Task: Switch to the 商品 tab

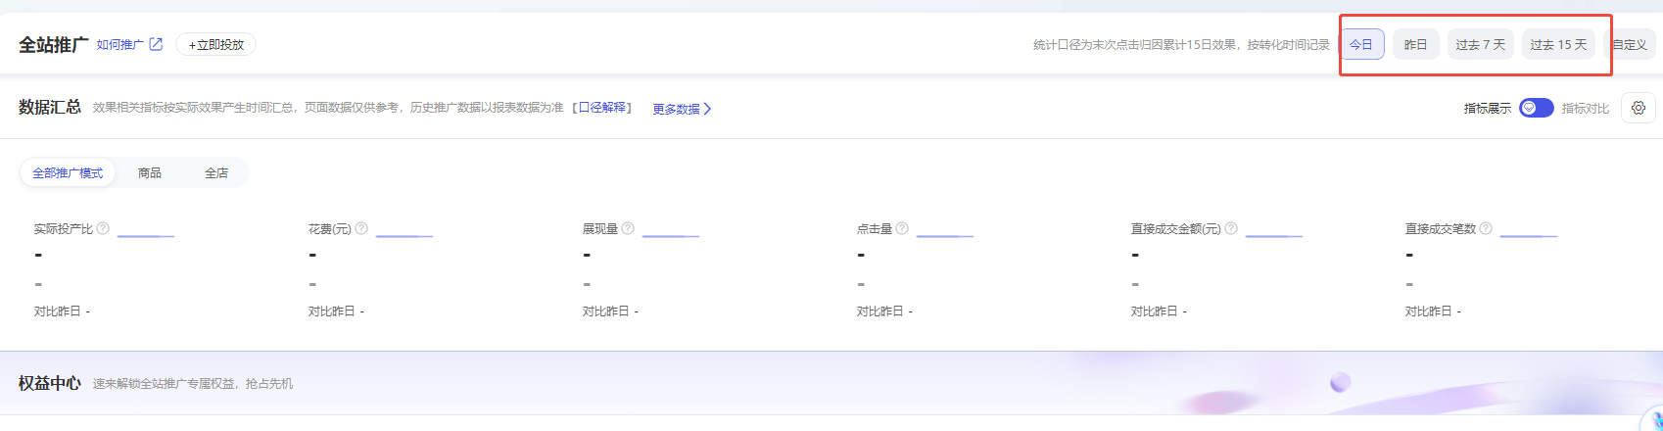Action: 150,173
